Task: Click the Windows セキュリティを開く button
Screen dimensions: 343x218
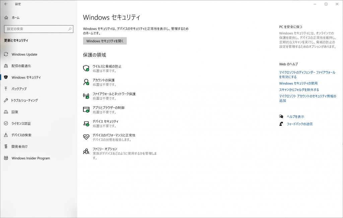Action: point(105,41)
